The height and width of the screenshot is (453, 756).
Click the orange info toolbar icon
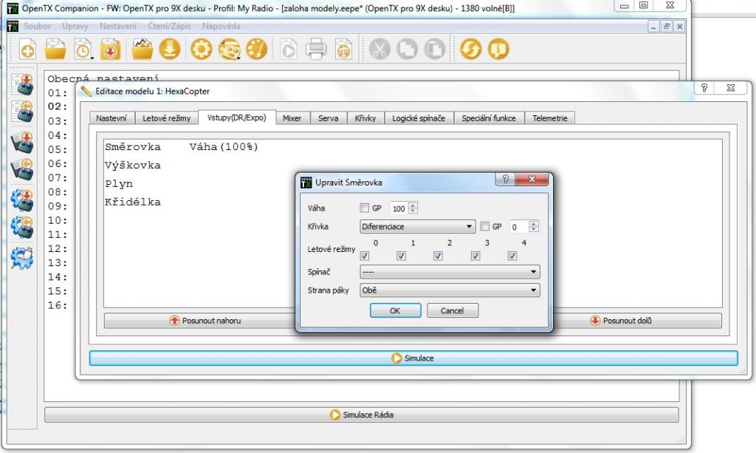point(498,50)
